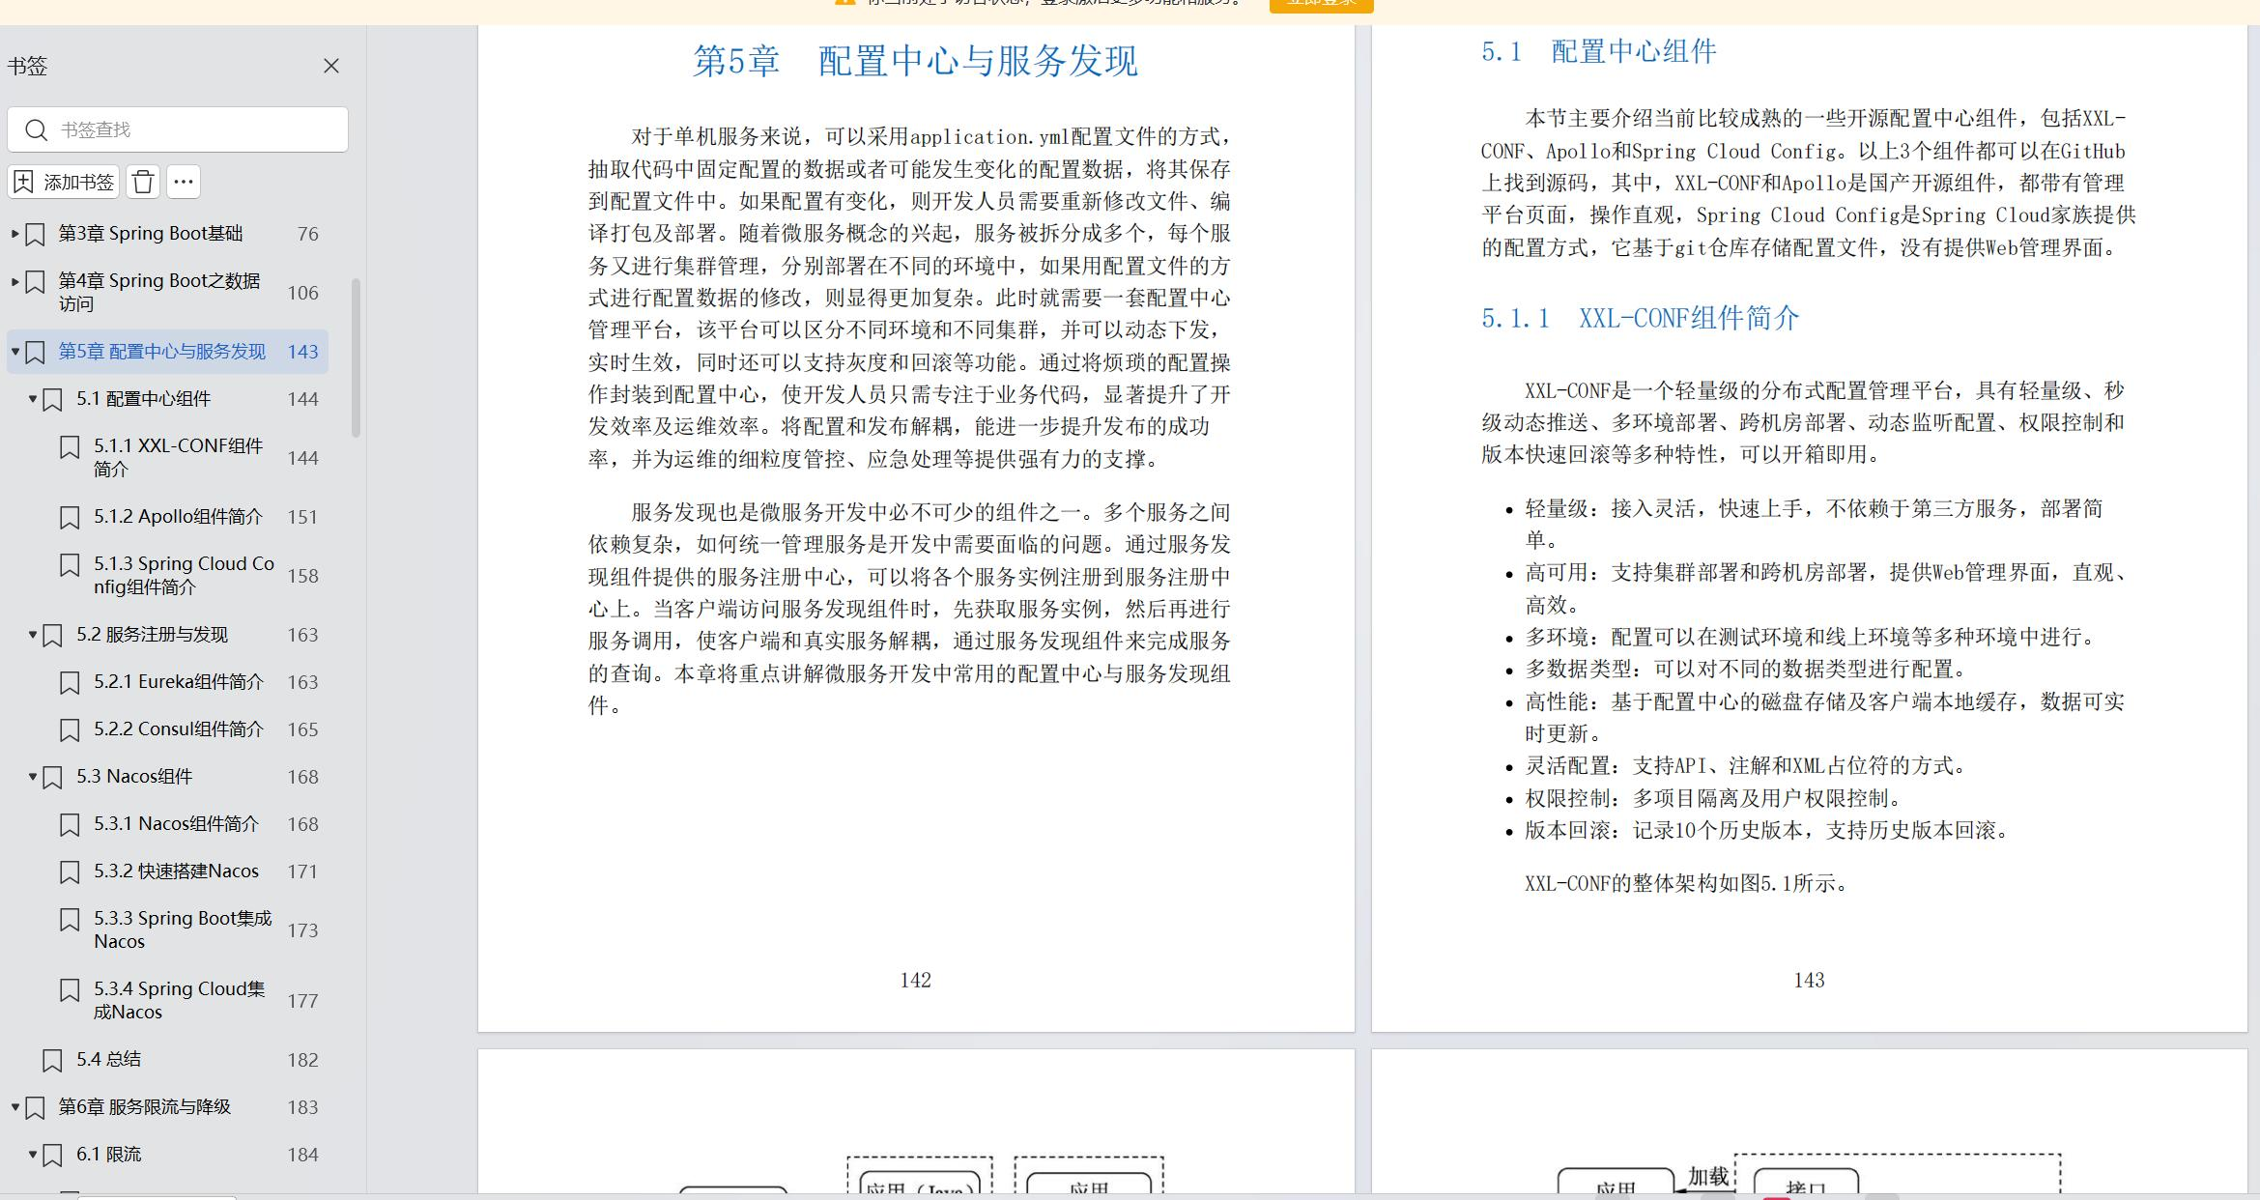Click bookmark icon beside 5.2.1 Eureka

coord(70,682)
